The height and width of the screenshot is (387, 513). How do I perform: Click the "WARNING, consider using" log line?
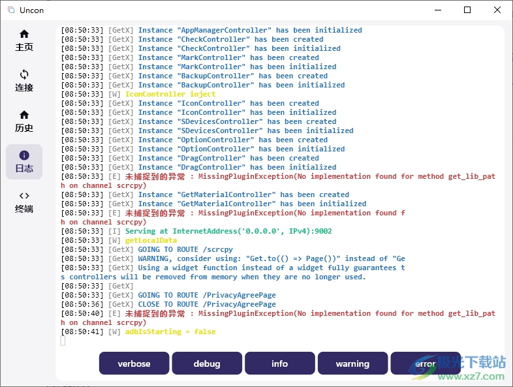[x=233, y=259]
